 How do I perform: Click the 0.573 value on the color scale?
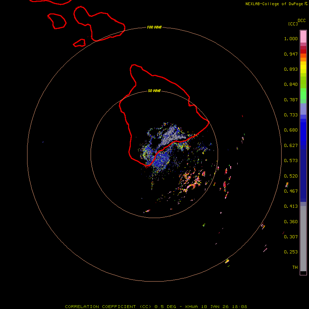click(x=291, y=161)
